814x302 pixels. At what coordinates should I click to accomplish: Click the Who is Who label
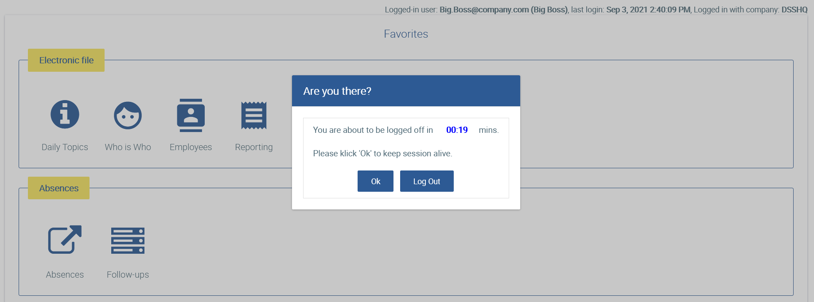pos(128,147)
